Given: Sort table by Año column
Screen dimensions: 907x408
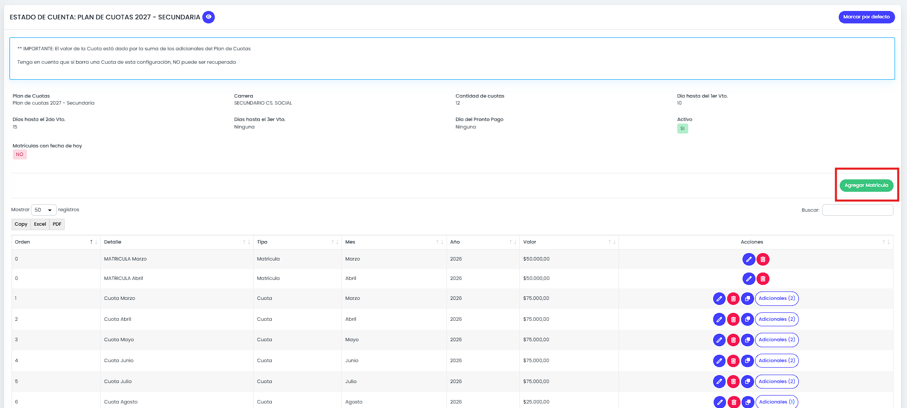Looking at the screenshot, I should pyautogui.click(x=483, y=242).
